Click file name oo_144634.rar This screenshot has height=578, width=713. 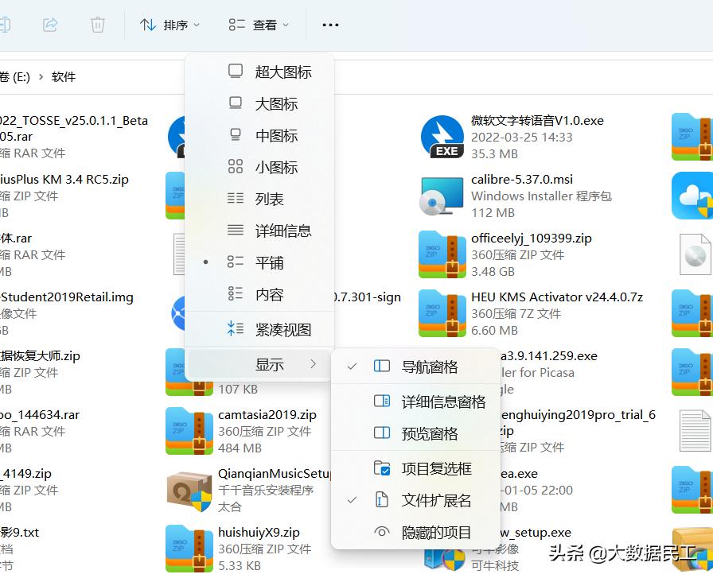click(40, 415)
